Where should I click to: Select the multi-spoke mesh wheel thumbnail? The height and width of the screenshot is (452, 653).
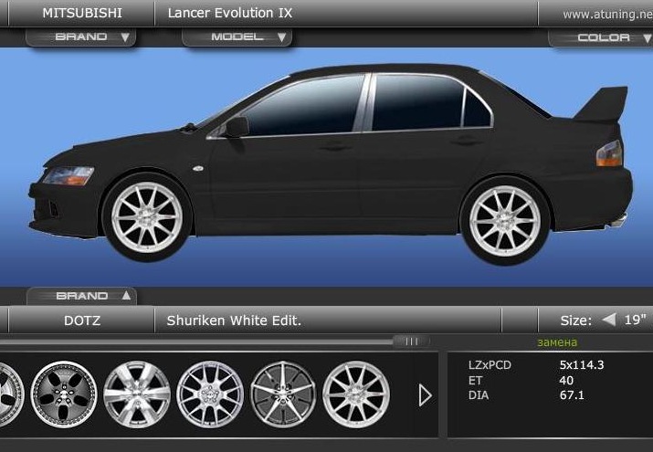coord(210,394)
